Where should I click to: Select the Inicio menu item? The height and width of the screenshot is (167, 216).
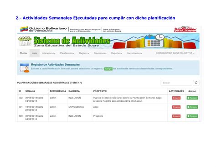click(35, 53)
